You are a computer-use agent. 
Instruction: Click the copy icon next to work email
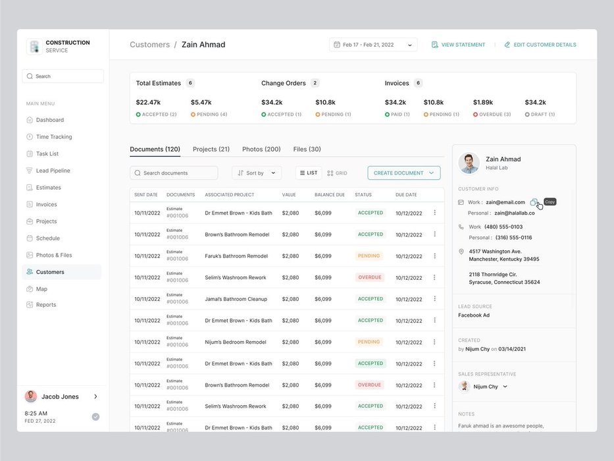[x=534, y=202]
